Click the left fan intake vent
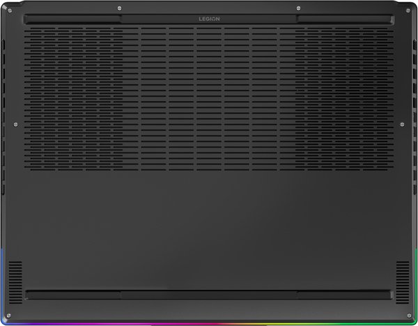 pos(75,98)
